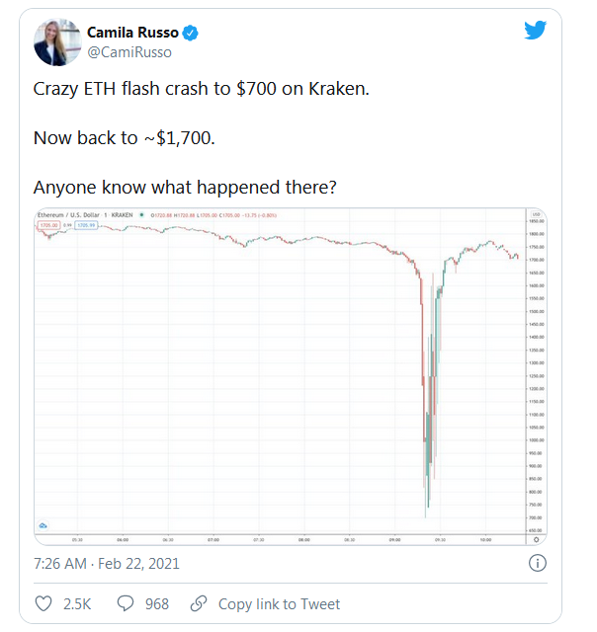Open chart settings gear in the bottom corner
Image resolution: width=597 pixels, height=632 pixels.
[536, 540]
